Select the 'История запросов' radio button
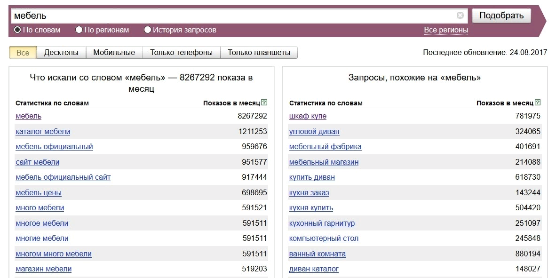 point(148,30)
